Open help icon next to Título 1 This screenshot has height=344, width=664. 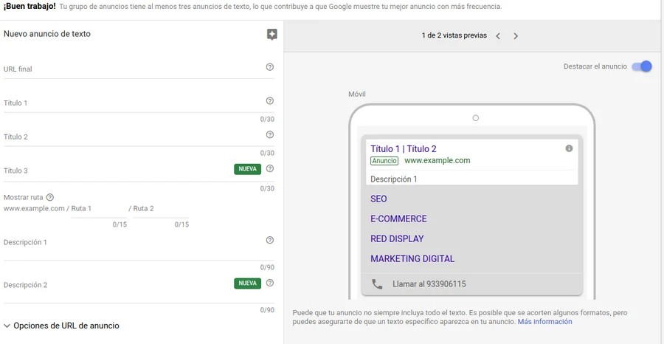270,101
